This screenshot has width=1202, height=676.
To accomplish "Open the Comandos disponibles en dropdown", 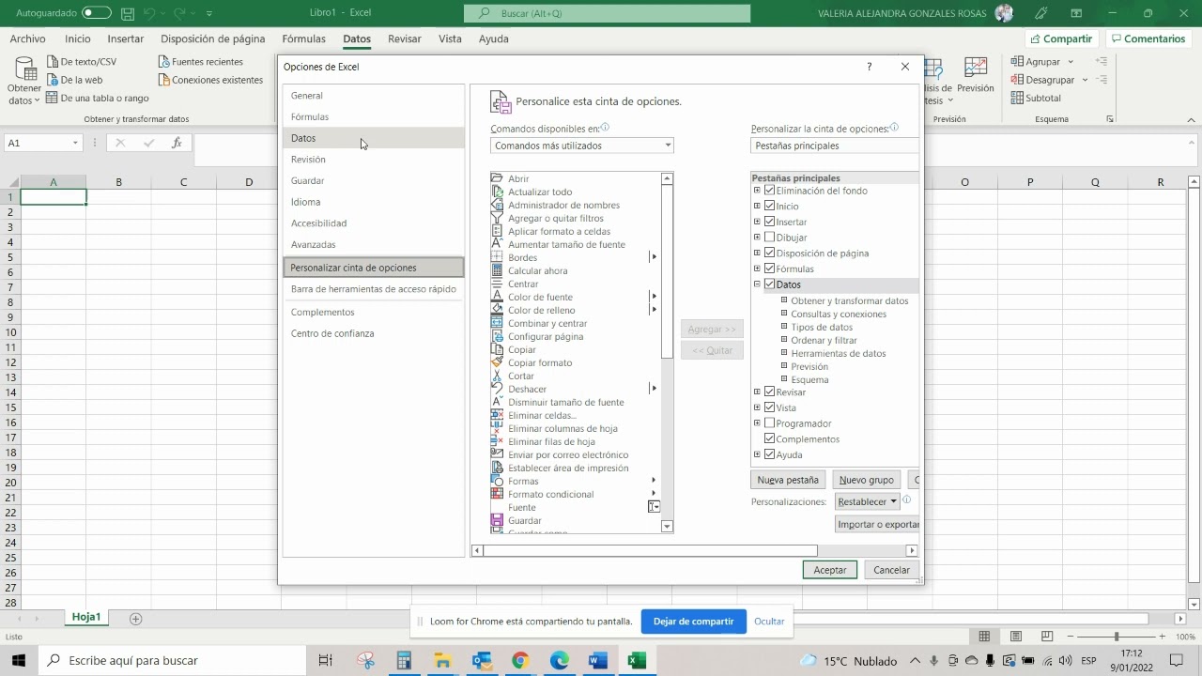I will (581, 146).
